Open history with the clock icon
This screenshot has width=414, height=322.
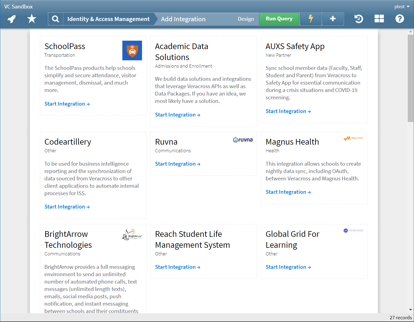(359, 19)
